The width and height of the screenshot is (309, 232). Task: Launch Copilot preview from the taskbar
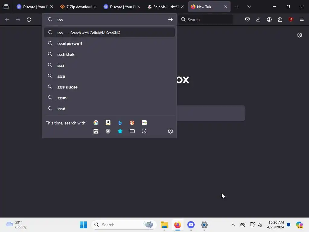click(x=299, y=225)
